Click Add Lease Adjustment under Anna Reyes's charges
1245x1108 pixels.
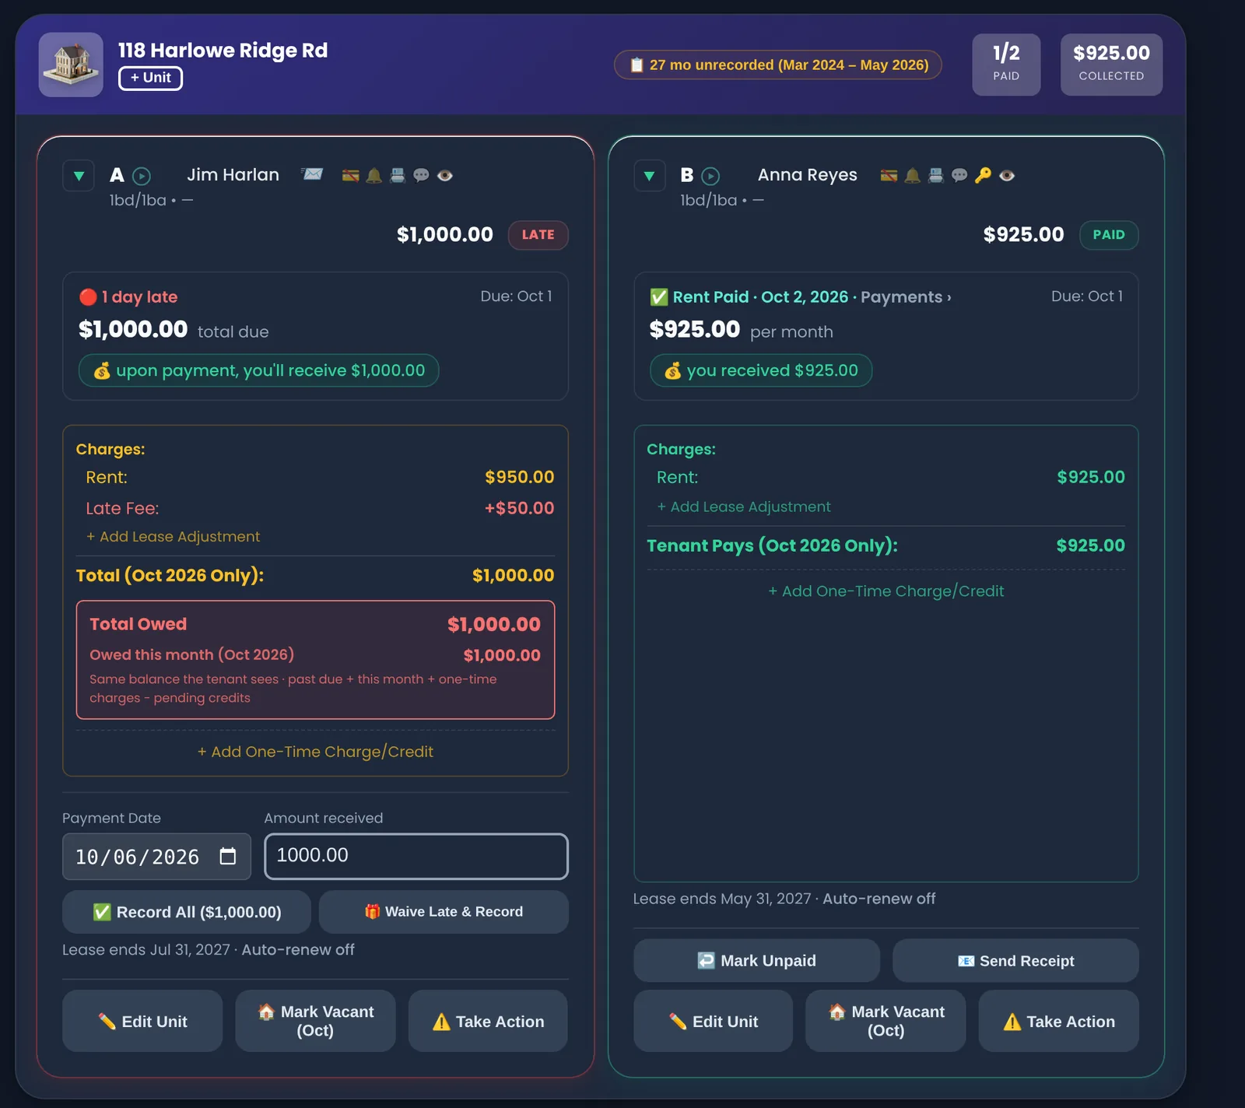pyautogui.click(x=744, y=507)
